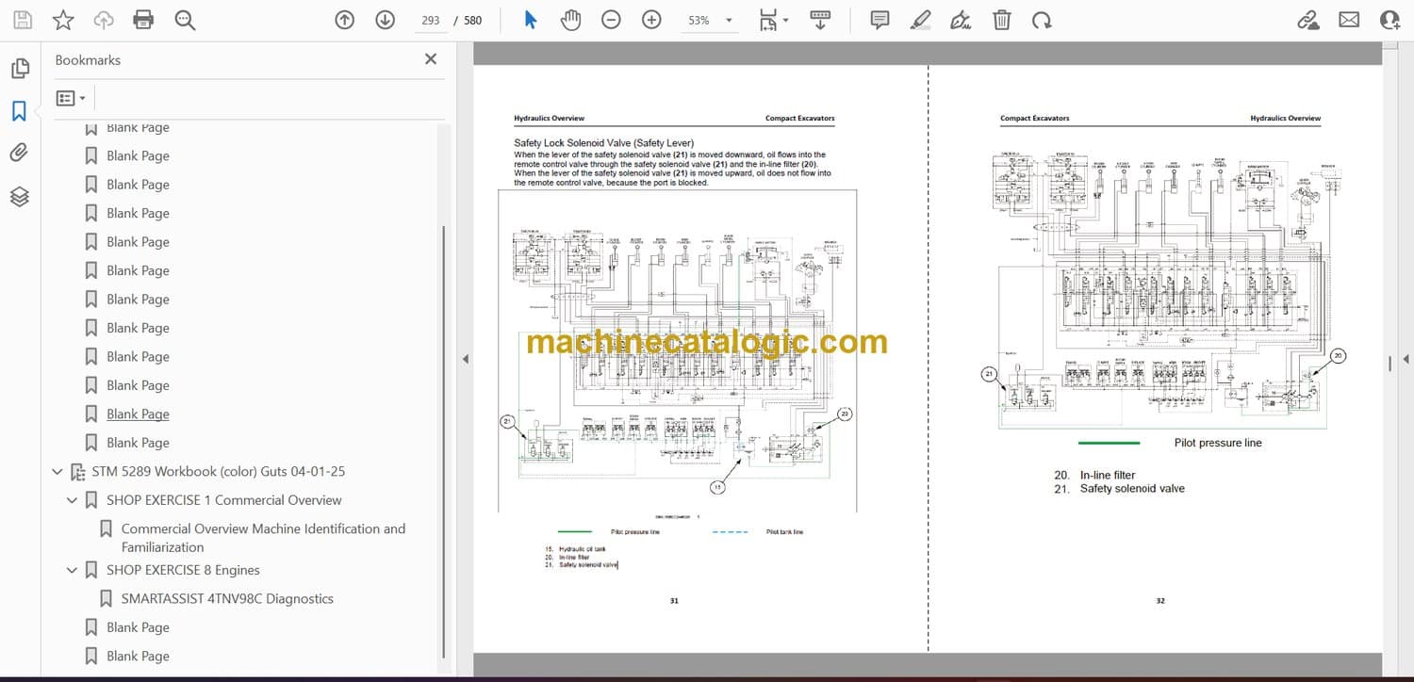Click the page number field showing 293
This screenshot has height=682, width=1414.
point(431,20)
